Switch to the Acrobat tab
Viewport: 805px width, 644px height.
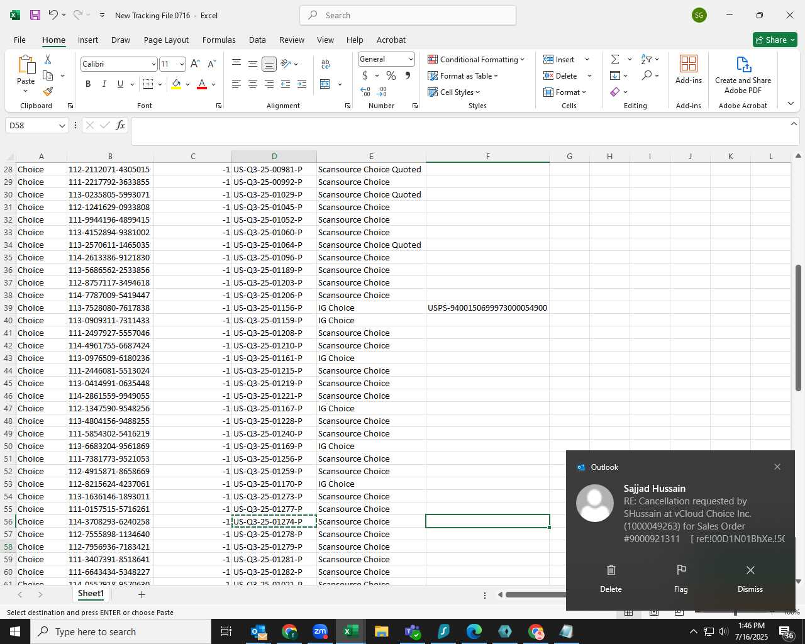click(391, 40)
